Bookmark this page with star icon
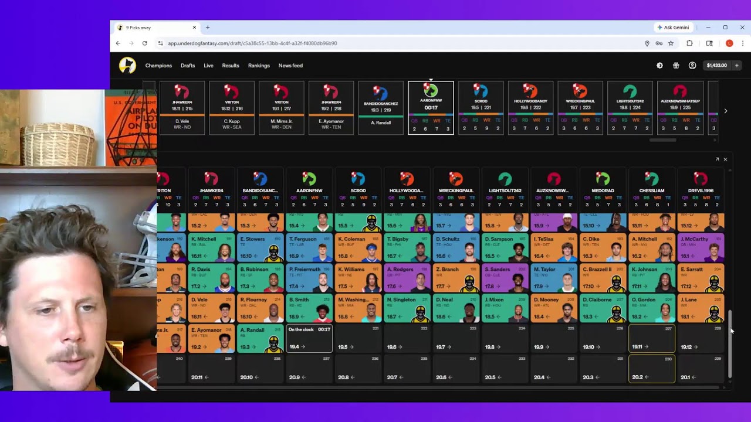 point(671,43)
